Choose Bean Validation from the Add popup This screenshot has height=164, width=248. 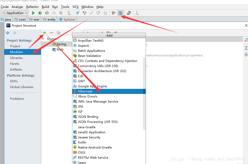109,56
